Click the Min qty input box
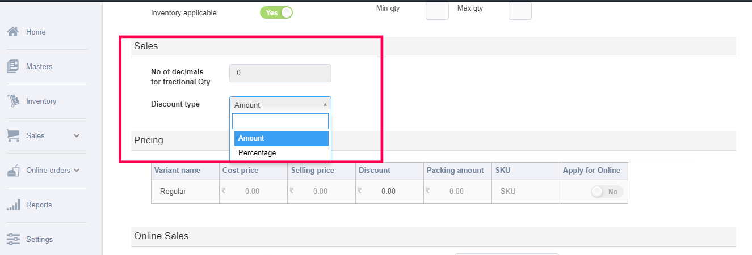752x255 pixels. [x=437, y=10]
